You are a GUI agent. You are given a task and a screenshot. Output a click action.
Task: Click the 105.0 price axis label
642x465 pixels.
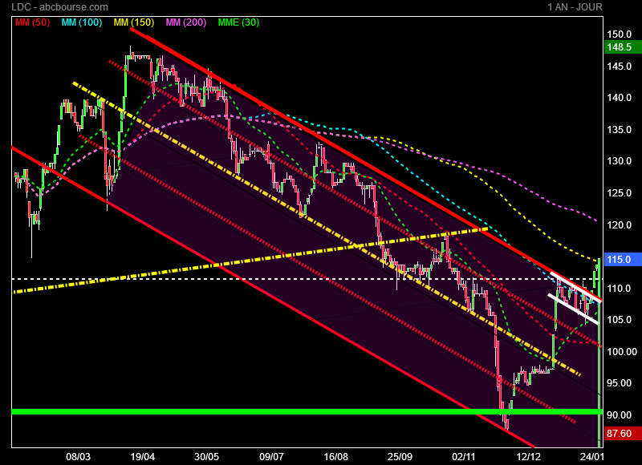619,320
